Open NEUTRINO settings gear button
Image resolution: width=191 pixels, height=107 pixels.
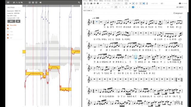coord(18,21)
